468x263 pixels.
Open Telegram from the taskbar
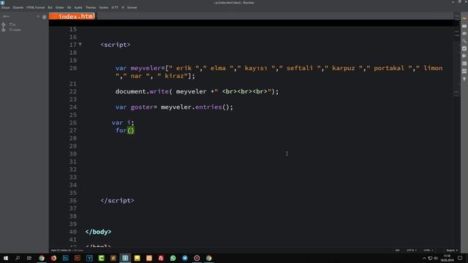(185, 258)
